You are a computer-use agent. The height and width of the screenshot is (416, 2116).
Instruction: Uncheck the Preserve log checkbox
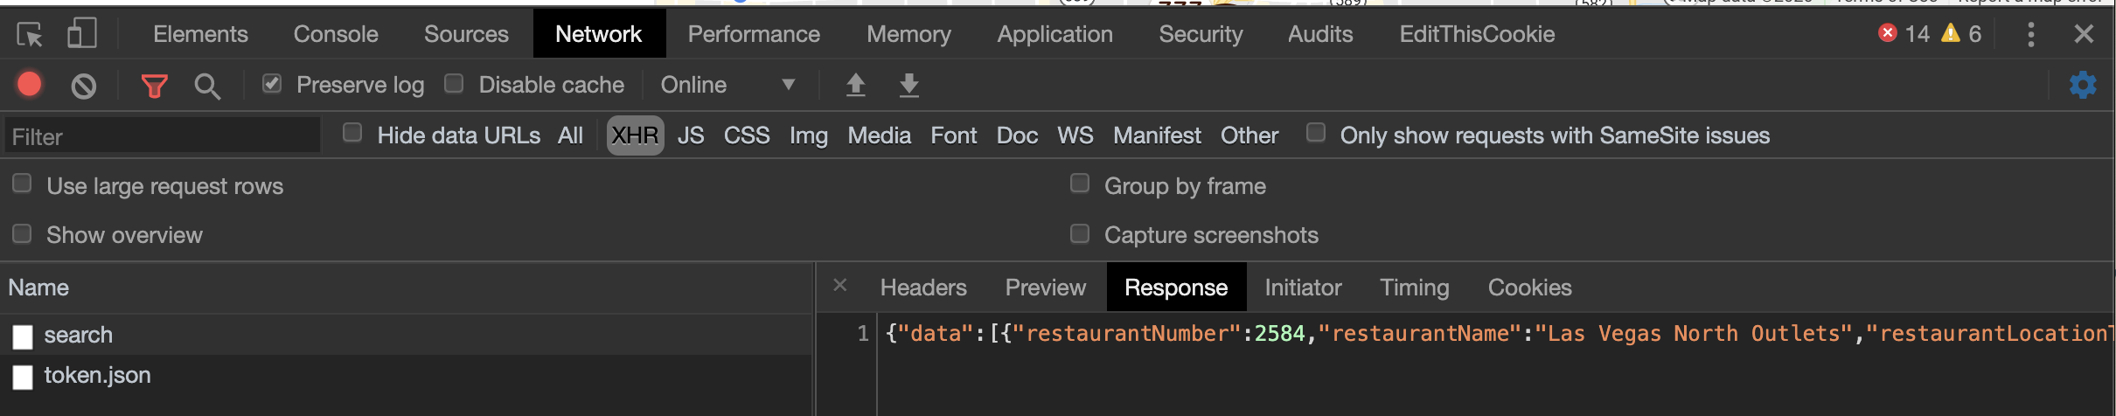click(272, 84)
